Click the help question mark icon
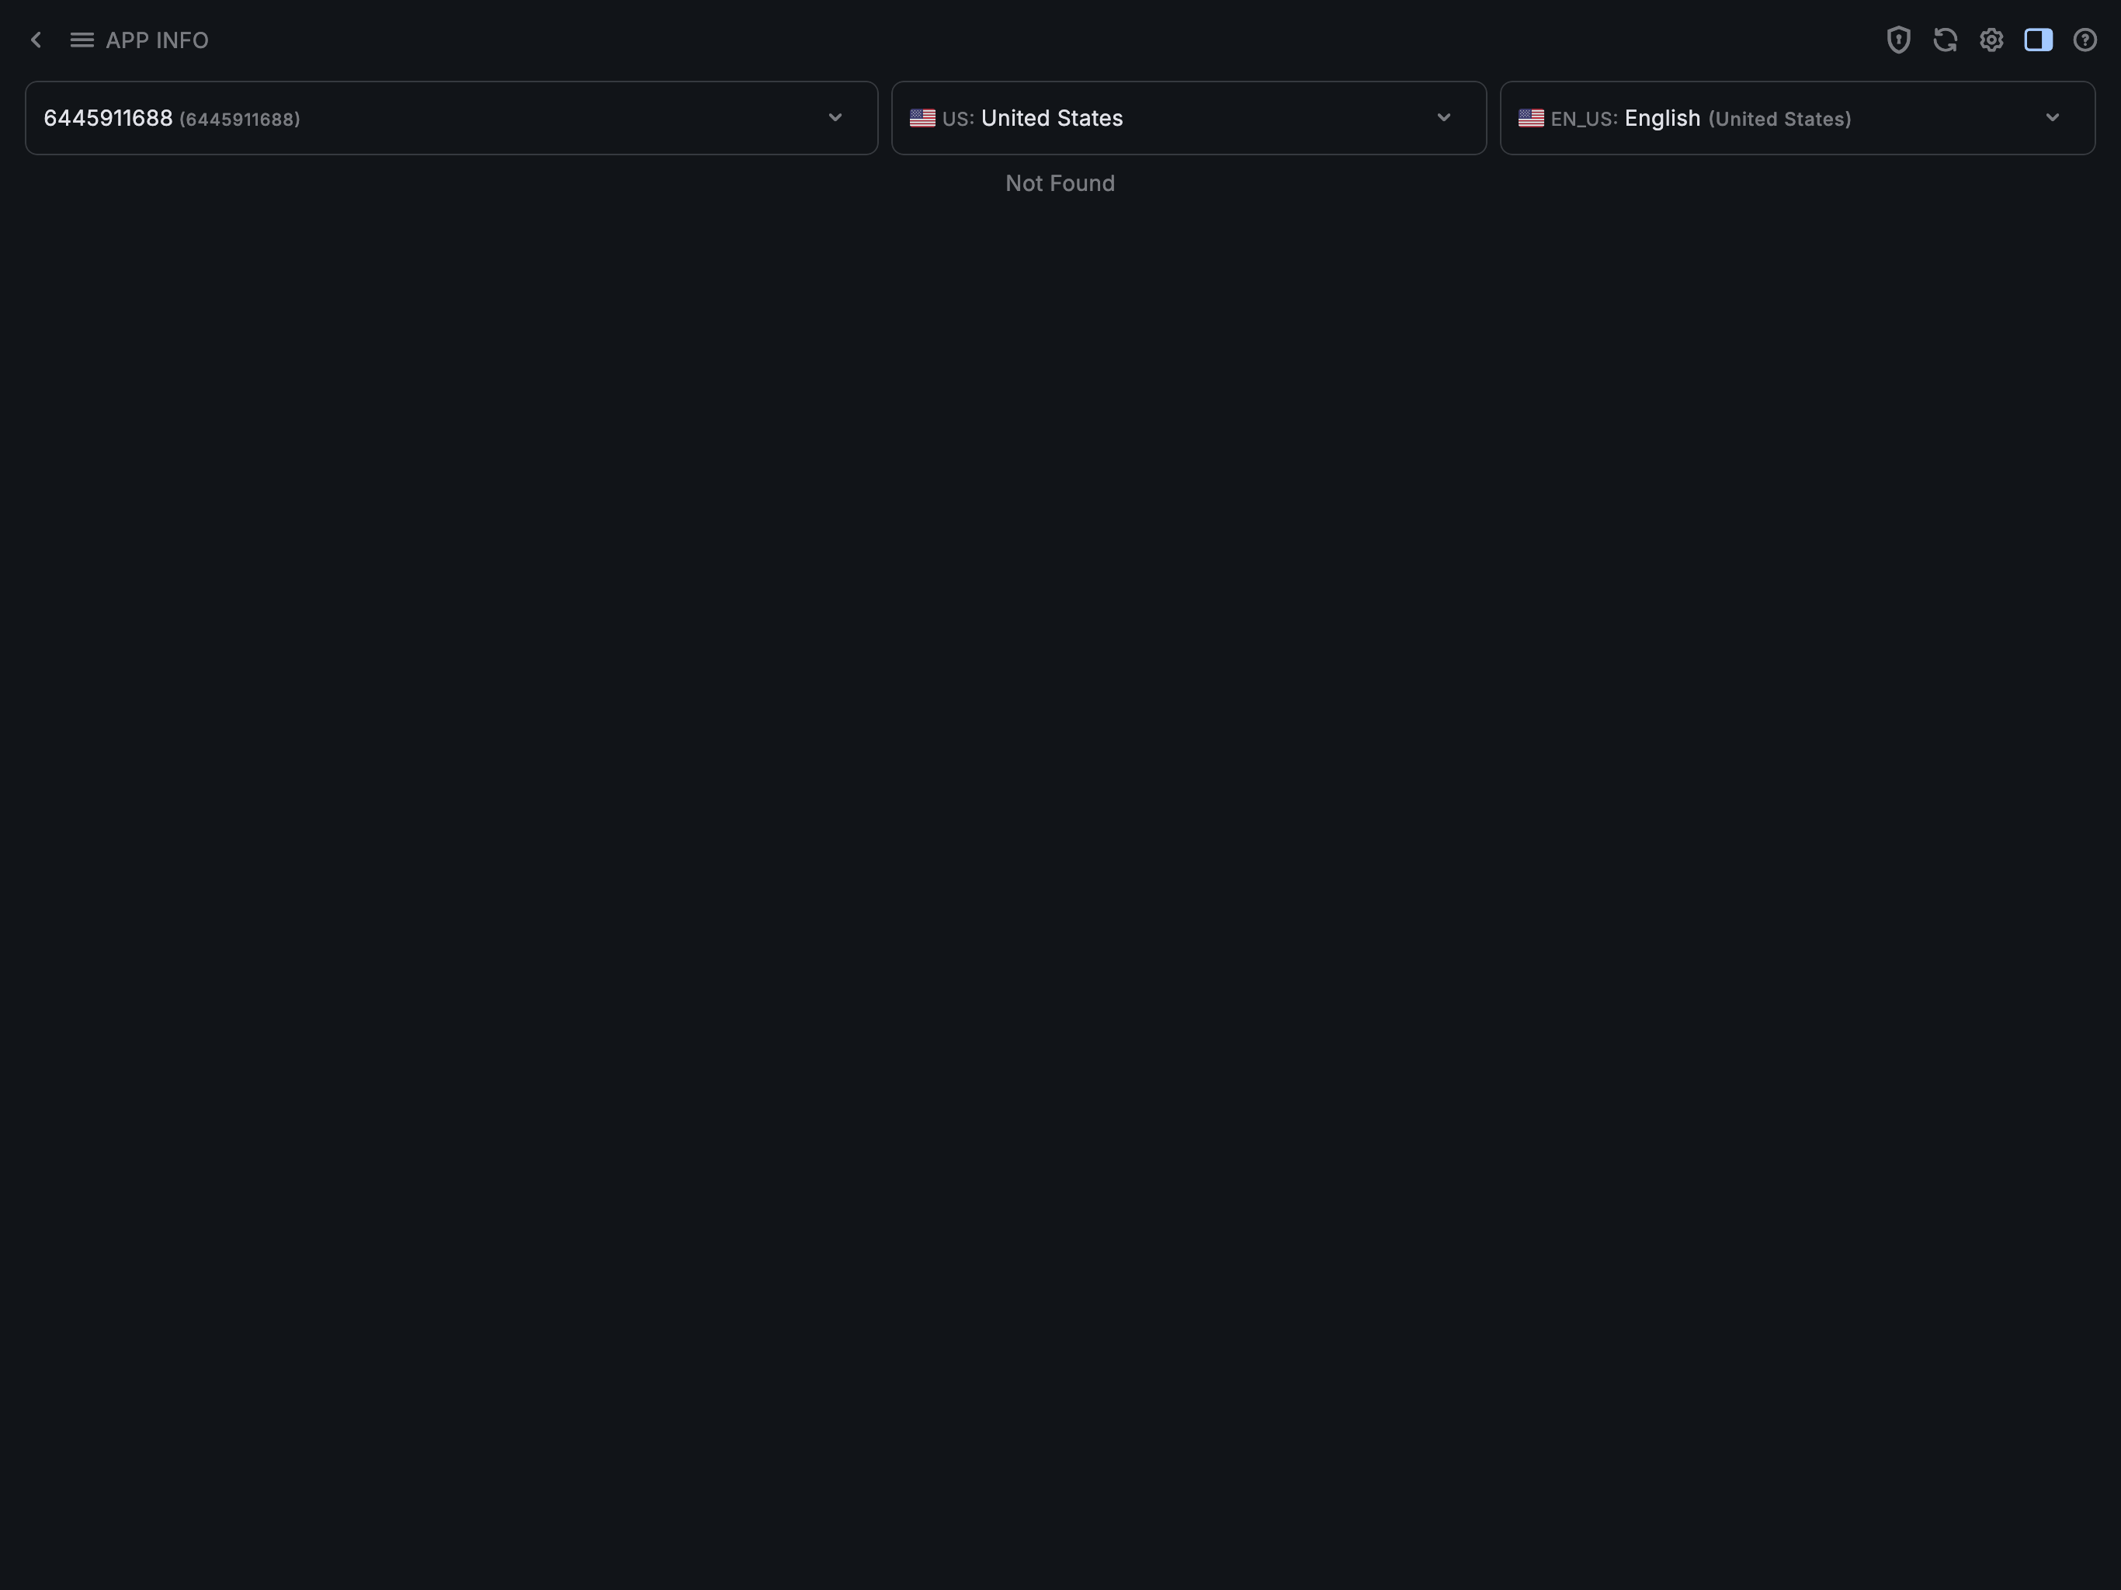Screen dimensions: 2121x1590 click(x=2085, y=40)
